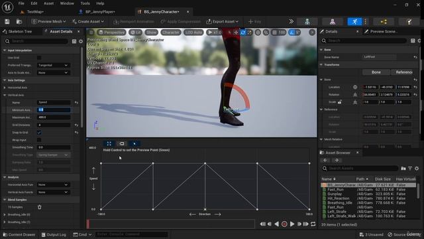Screen dimensions: 424x239
Task: Expand the Horizontal Axis section
Action: 5,88
